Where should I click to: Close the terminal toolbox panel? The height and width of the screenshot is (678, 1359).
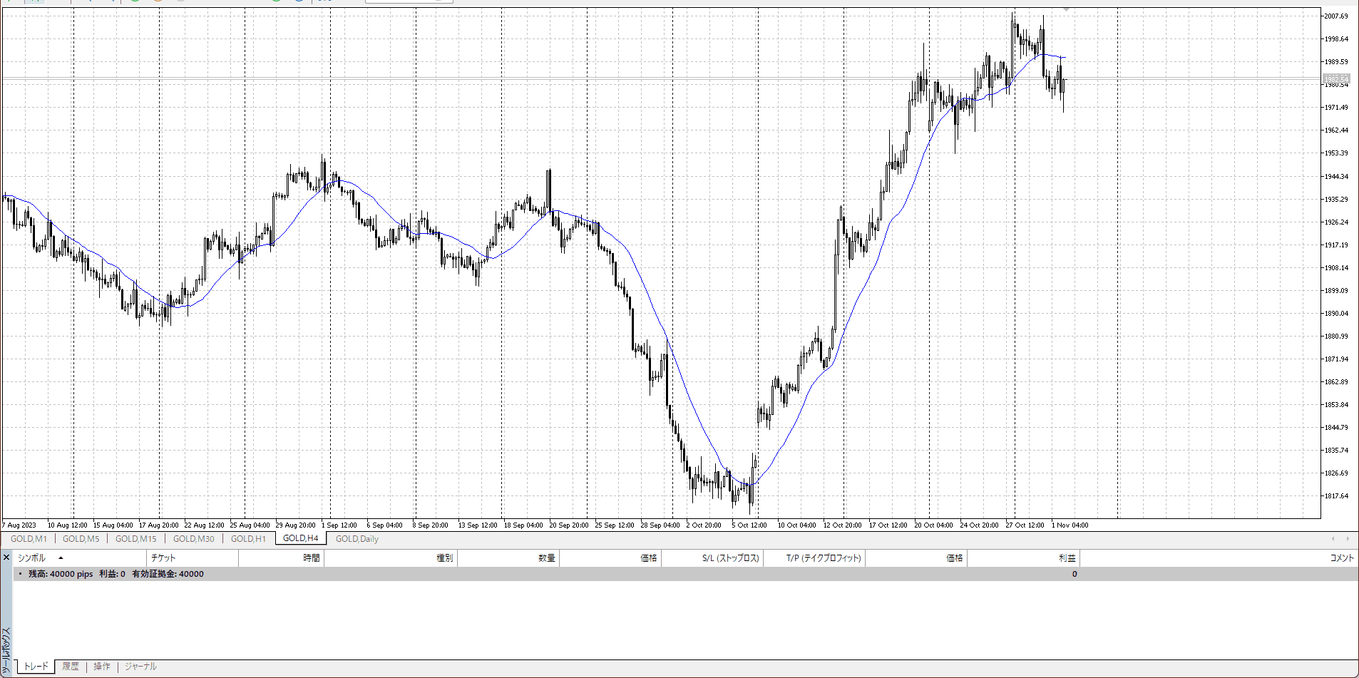tap(6, 558)
